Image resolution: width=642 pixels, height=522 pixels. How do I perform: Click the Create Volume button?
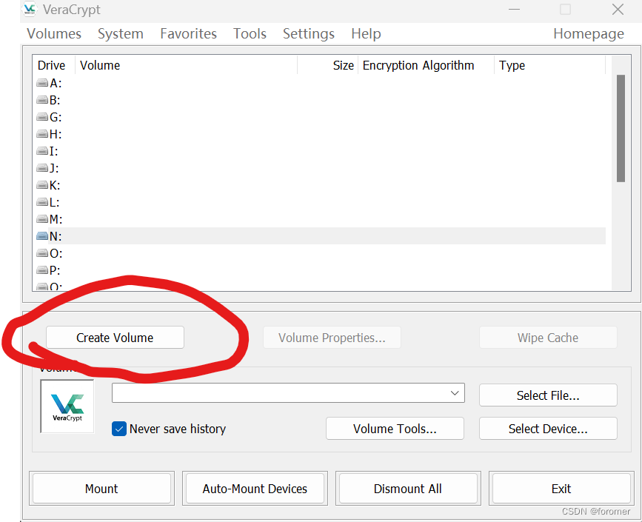coord(115,338)
